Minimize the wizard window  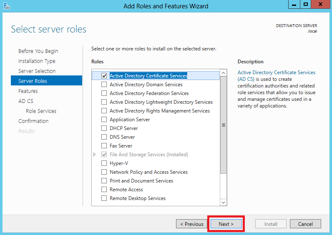(294, 5)
